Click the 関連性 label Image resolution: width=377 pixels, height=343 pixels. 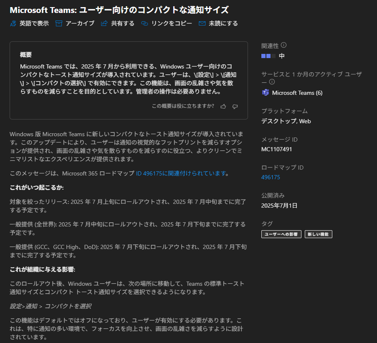tap(270, 46)
